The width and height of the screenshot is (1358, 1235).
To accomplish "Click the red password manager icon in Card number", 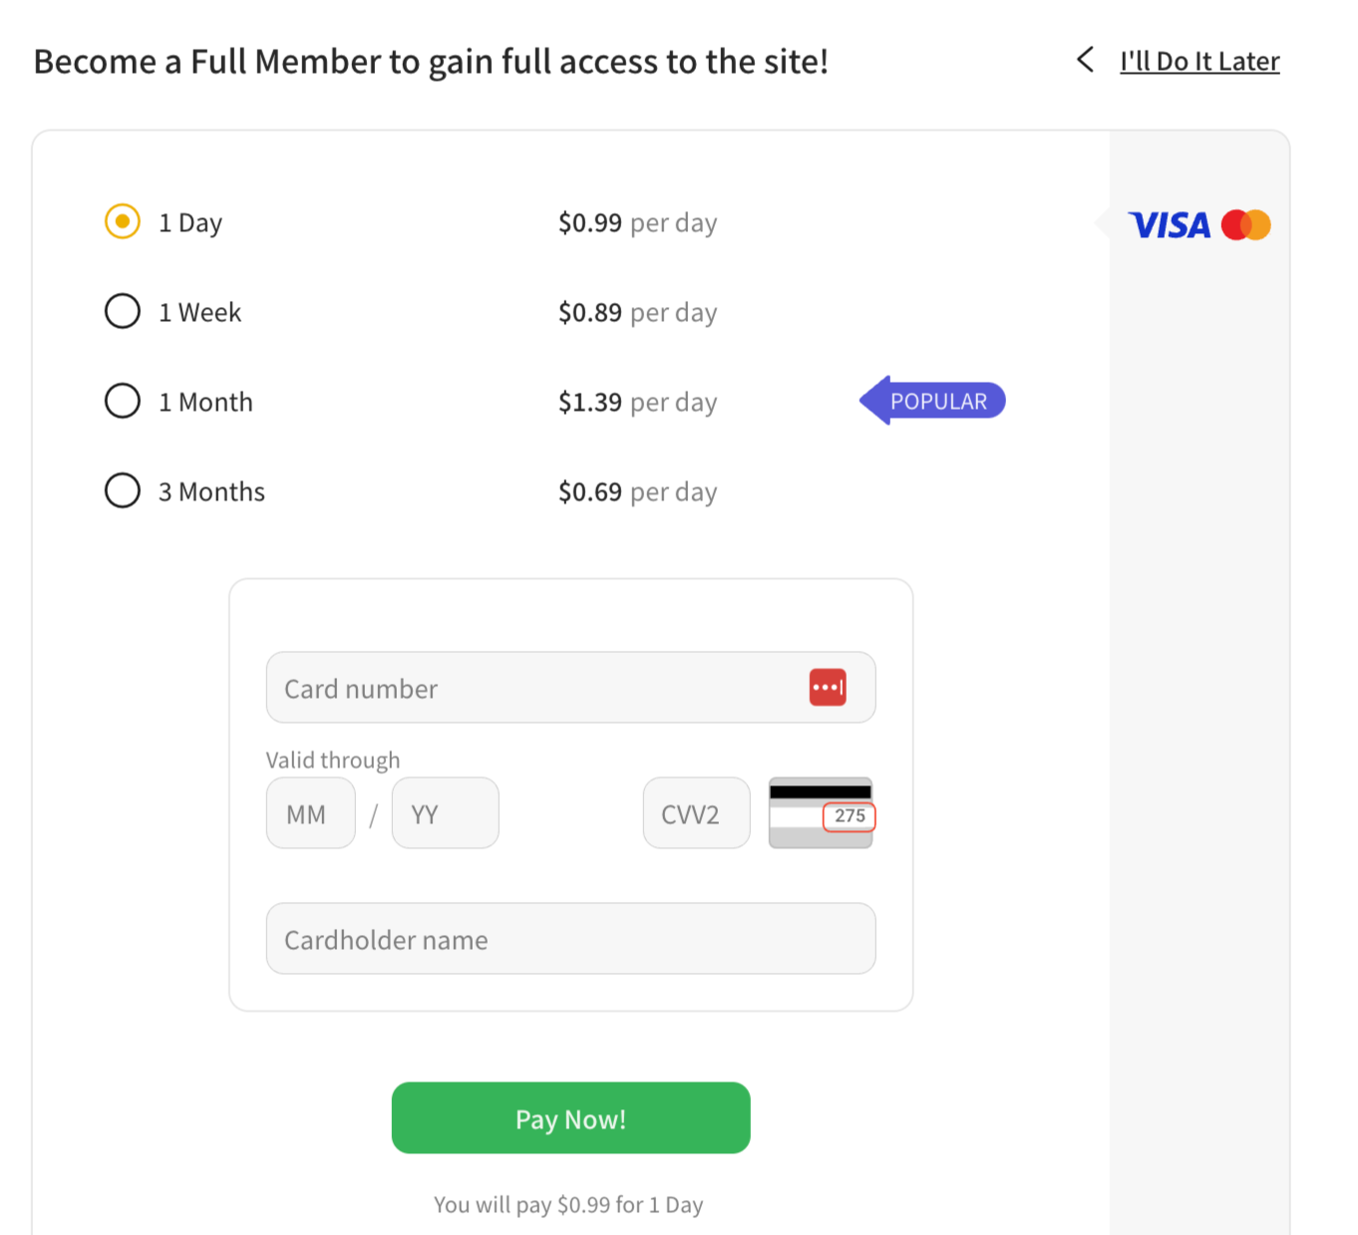I will click(x=828, y=687).
